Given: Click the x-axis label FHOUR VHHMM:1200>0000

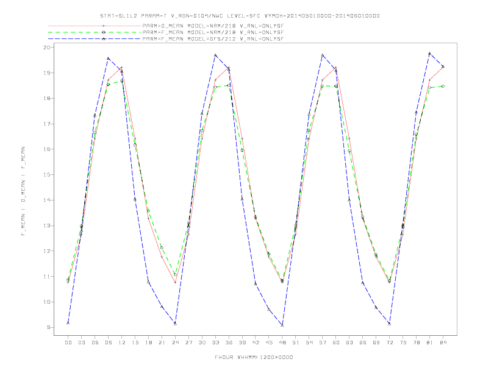Looking at the screenshot, I should click(254, 357).
